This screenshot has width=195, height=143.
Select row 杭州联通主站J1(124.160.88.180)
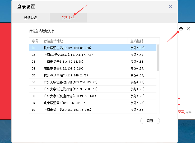tap(93, 48)
